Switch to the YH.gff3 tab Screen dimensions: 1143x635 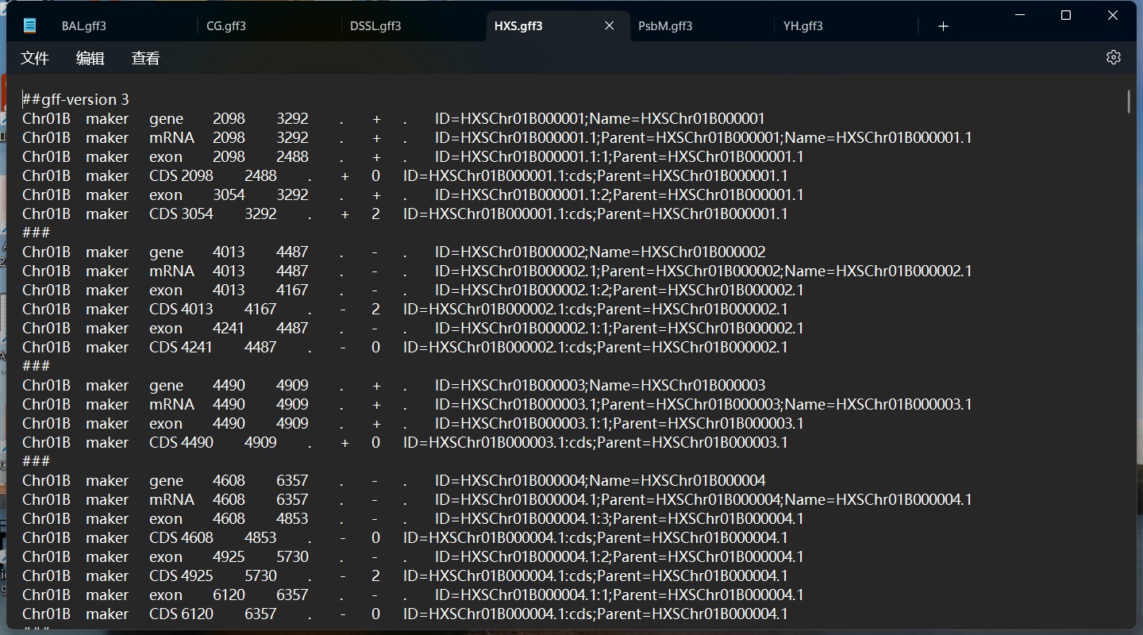click(802, 26)
